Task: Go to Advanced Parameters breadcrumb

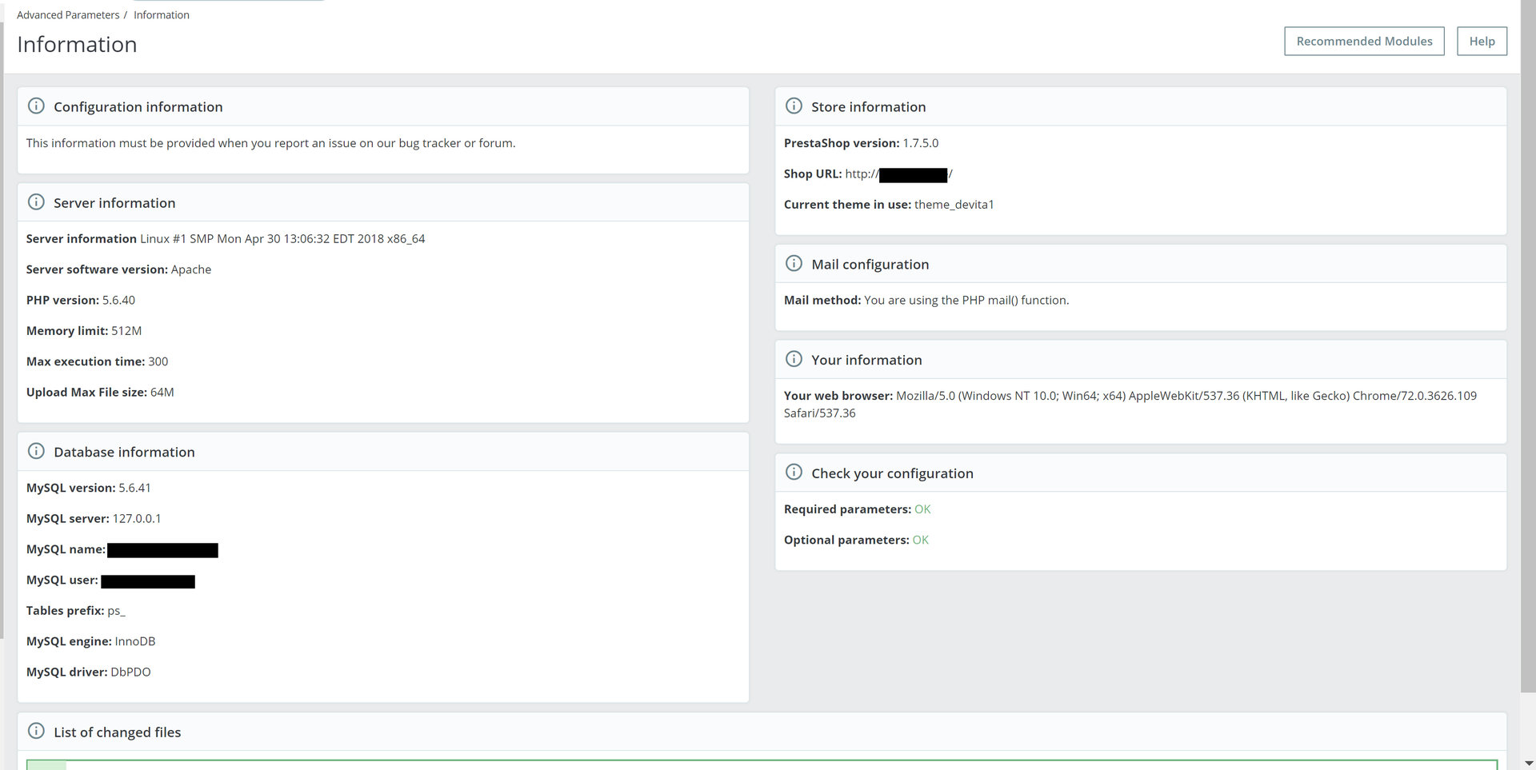Action: click(68, 15)
